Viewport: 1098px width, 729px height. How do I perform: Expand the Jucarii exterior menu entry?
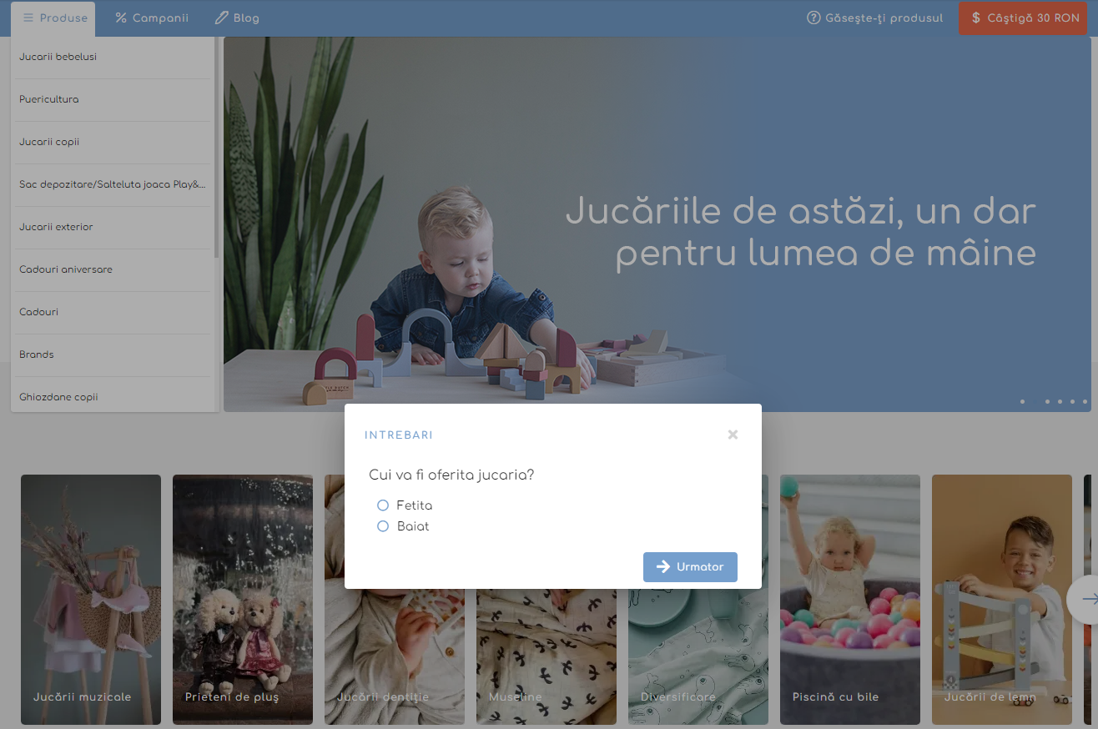[56, 227]
